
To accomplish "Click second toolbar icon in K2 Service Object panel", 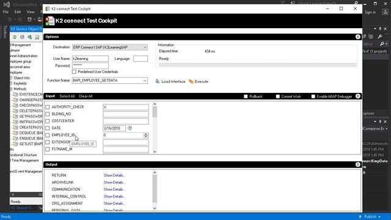I will click(x=22, y=37).
